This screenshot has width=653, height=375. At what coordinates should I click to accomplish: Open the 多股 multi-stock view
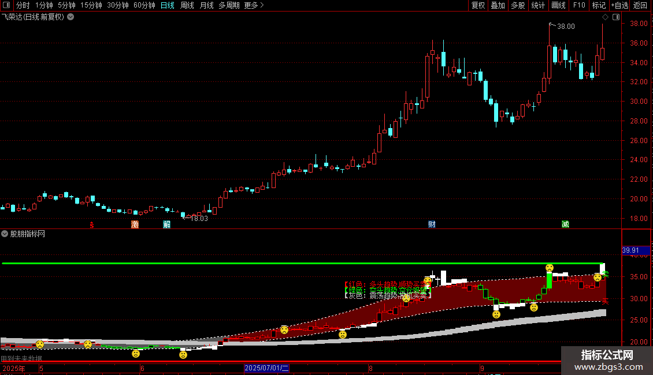coord(518,5)
